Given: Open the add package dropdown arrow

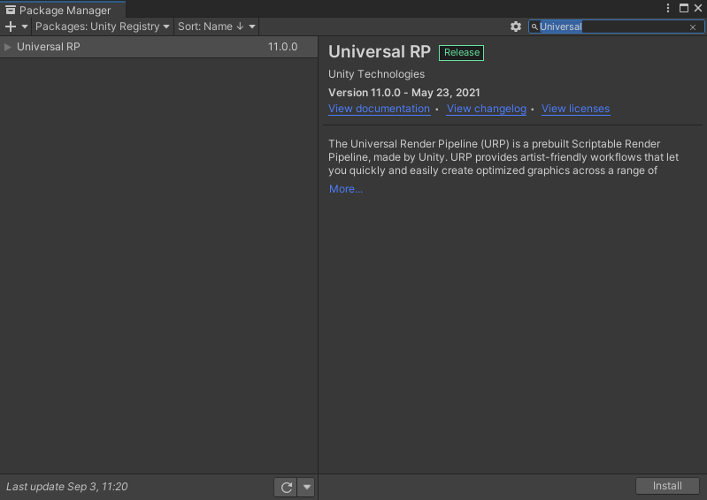Looking at the screenshot, I should coord(25,27).
